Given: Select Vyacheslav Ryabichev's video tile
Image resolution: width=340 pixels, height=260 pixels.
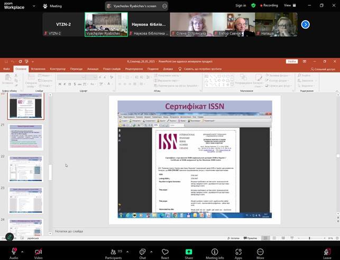Looking at the screenshot, I should pos(106,24).
